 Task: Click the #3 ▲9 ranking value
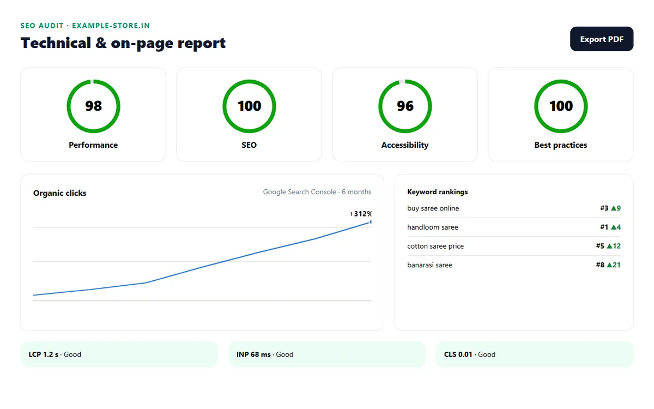coord(610,208)
